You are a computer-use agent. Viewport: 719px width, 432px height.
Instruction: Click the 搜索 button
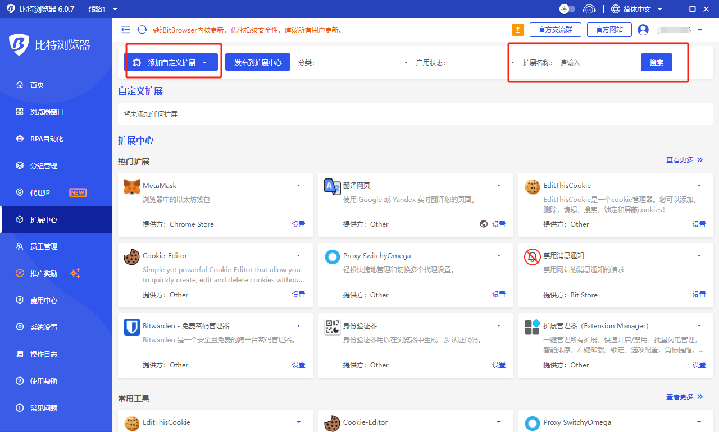(x=657, y=62)
